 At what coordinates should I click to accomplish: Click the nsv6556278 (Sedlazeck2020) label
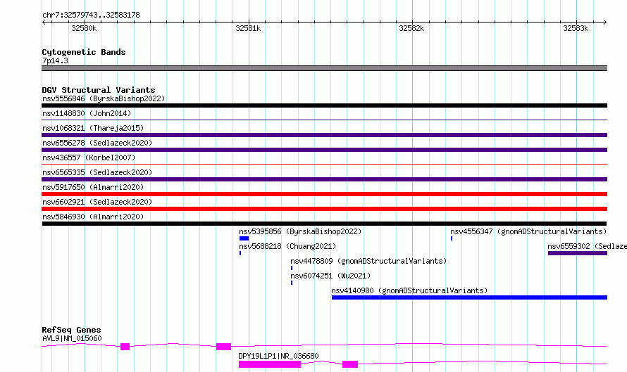[x=97, y=143]
